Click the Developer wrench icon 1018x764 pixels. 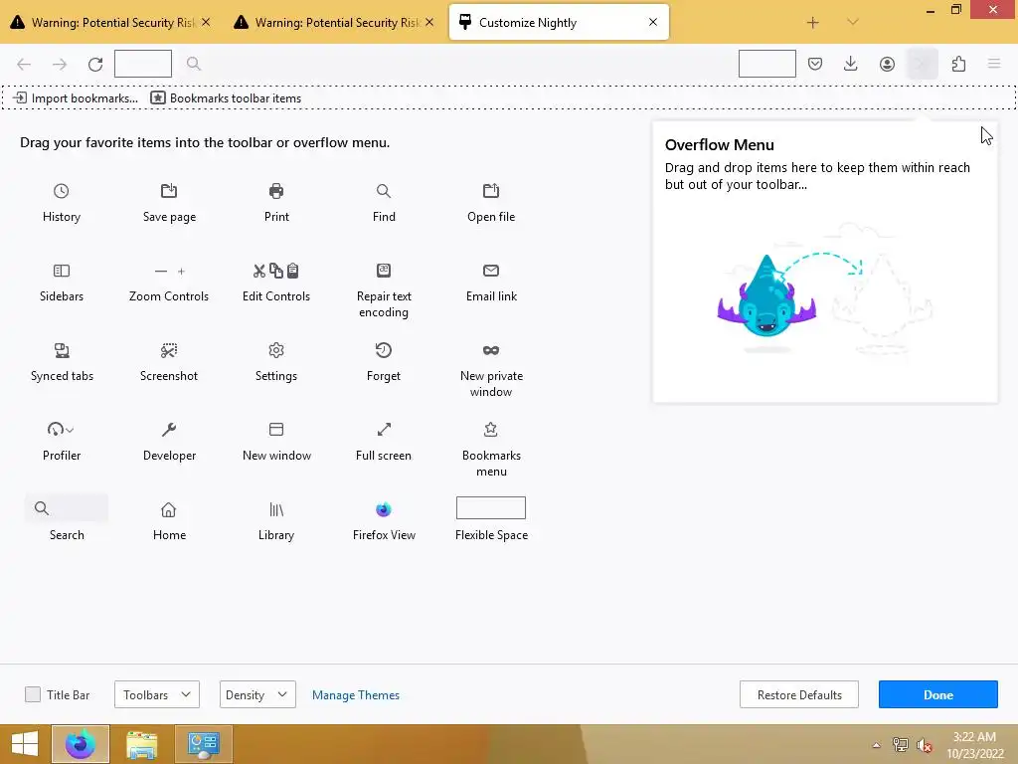[x=169, y=430]
